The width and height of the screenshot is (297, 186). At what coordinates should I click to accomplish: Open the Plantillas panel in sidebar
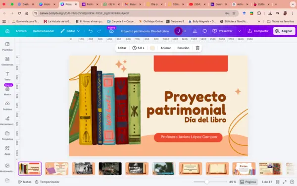[x=7, y=46]
